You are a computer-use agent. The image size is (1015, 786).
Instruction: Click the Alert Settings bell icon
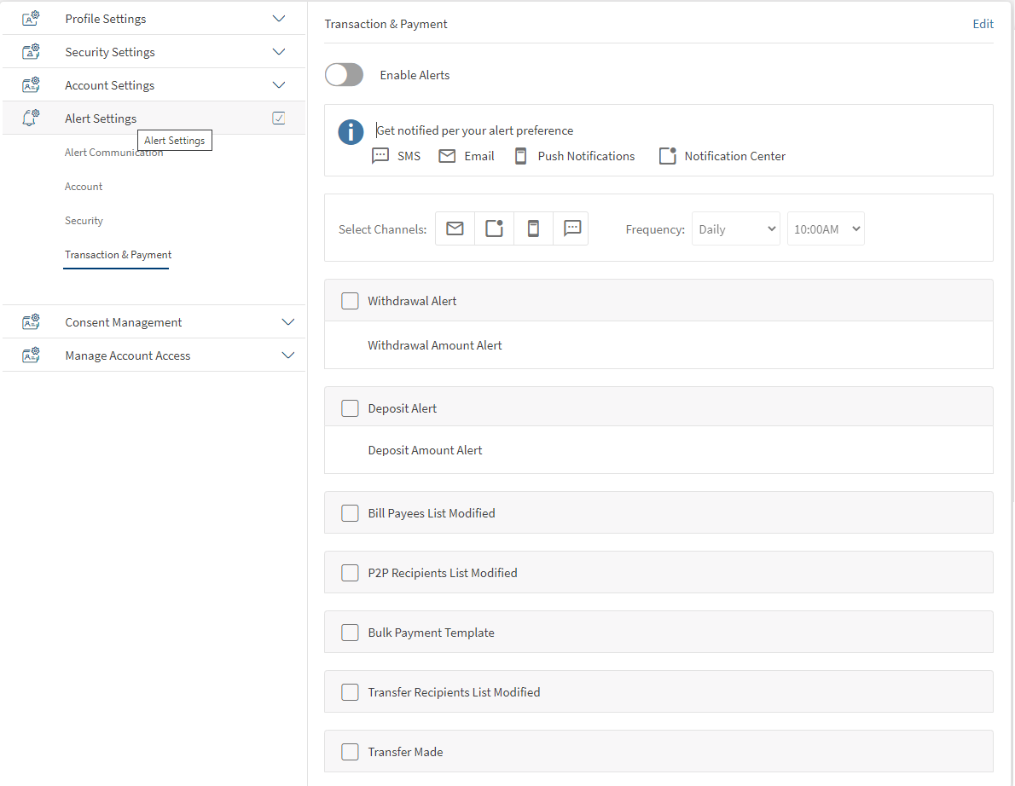coord(31,118)
